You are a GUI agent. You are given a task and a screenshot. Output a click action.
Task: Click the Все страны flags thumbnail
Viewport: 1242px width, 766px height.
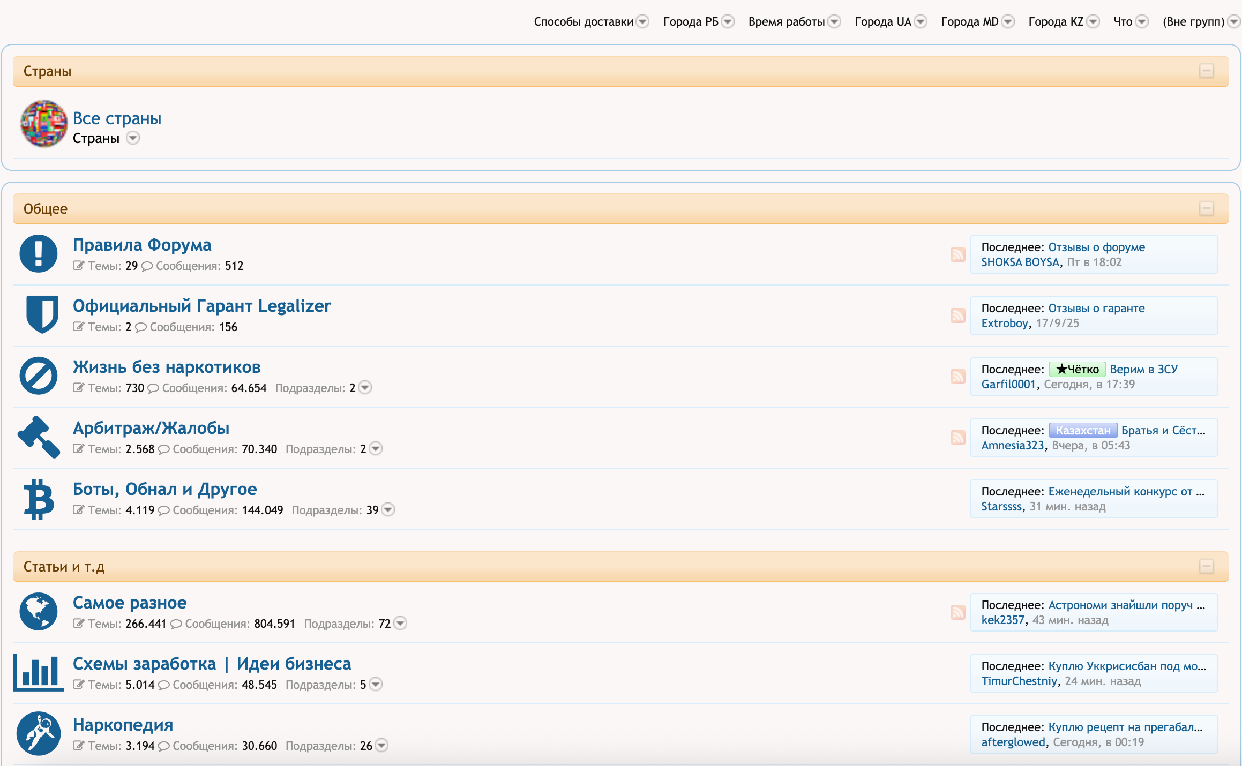[x=44, y=123]
